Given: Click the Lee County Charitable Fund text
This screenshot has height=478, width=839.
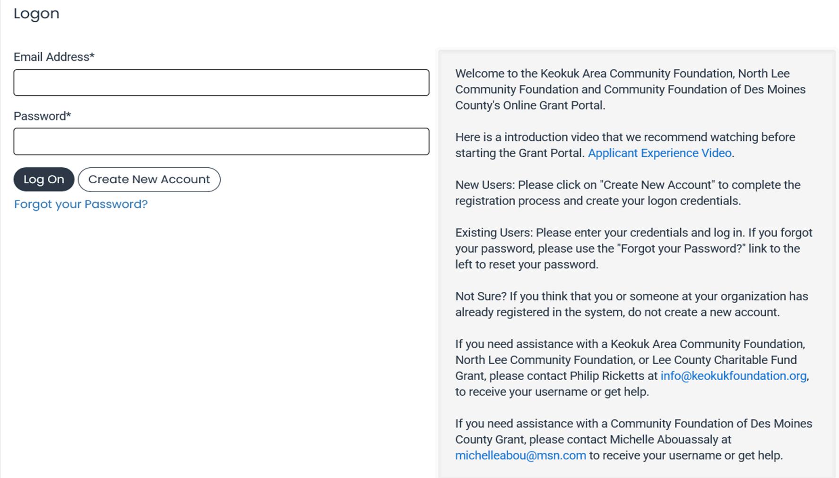Looking at the screenshot, I should 724,360.
